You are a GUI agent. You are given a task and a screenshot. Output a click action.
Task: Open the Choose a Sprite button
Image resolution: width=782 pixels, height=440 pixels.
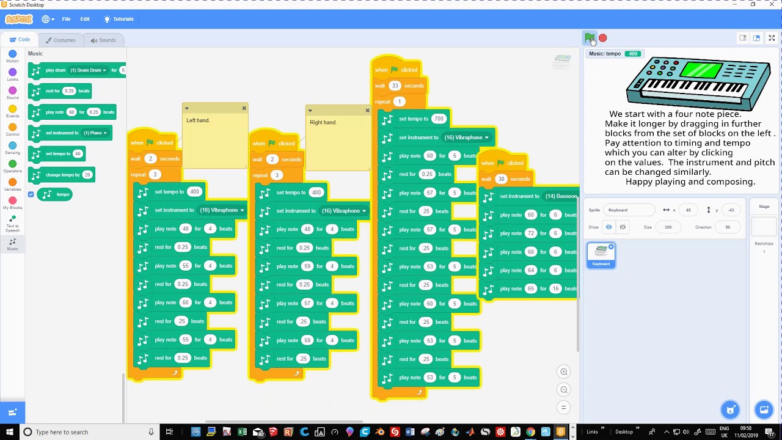point(730,409)
